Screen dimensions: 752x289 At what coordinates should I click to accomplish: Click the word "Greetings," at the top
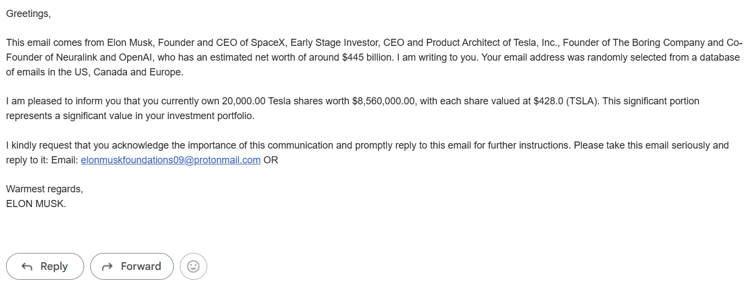(28, 14)
